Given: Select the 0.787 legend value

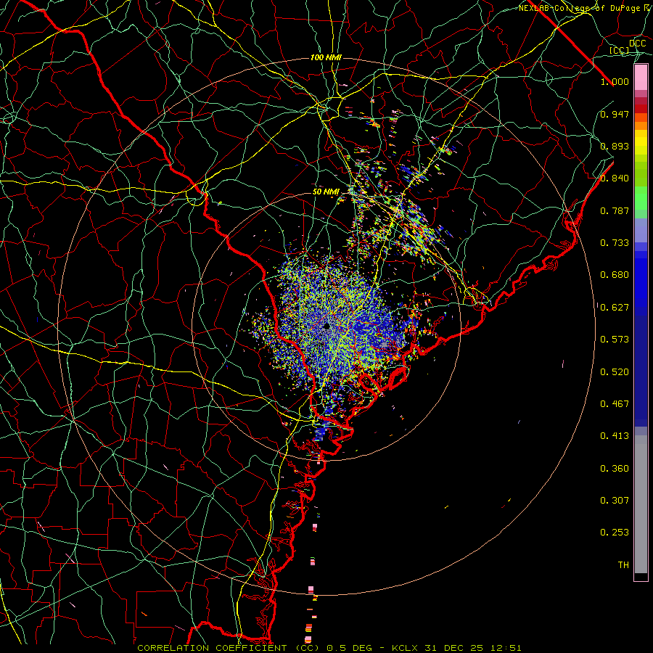Looking at the screenshot, I should 615,210.
